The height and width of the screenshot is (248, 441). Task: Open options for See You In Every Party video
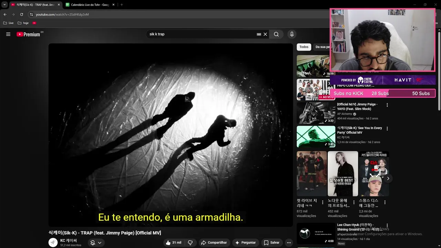click(387, 128)
